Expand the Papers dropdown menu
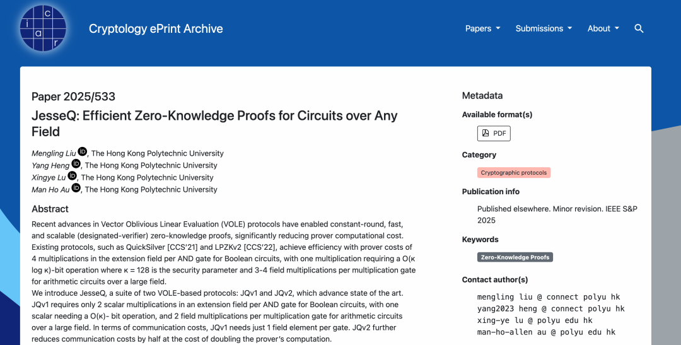 pyautogui.click(x=482, y=28)
